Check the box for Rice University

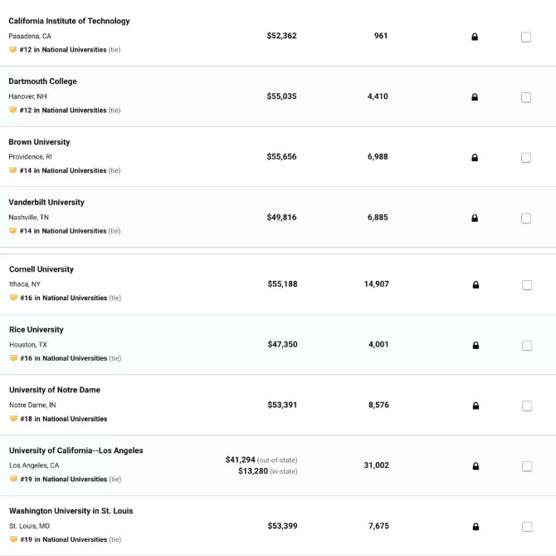pyautogui.click(x=527, y=346)
